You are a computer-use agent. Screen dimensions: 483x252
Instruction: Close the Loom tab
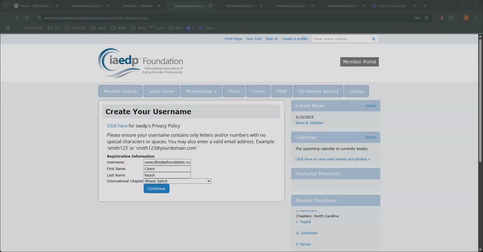coord(414,6)
